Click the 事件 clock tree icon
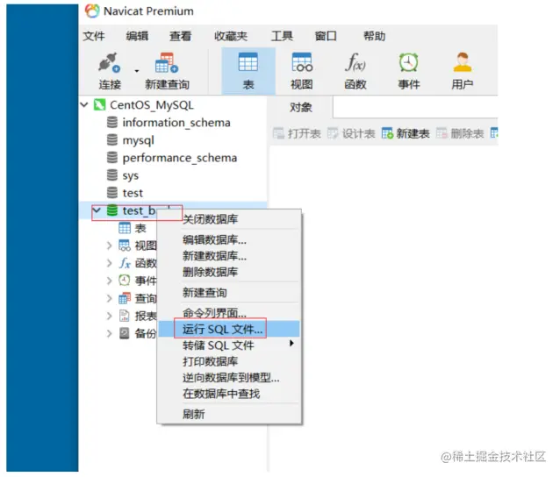 (124, 281)
